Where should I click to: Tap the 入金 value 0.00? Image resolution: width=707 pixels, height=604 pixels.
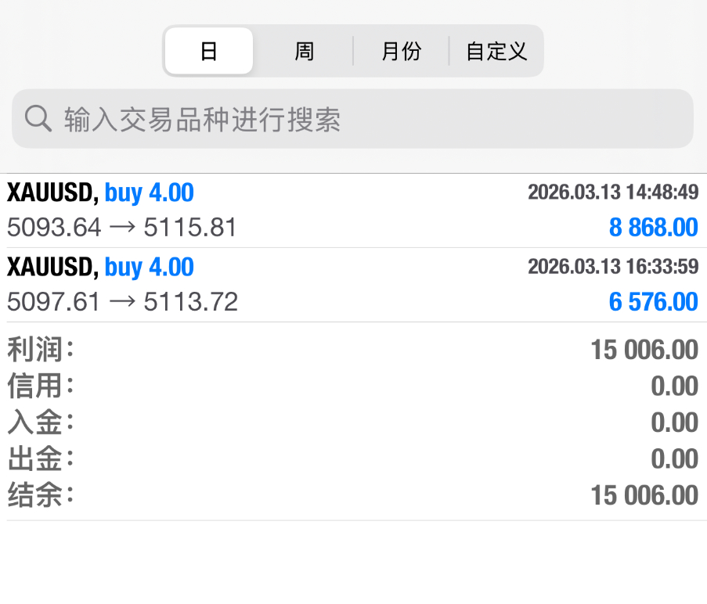point(675,422)
